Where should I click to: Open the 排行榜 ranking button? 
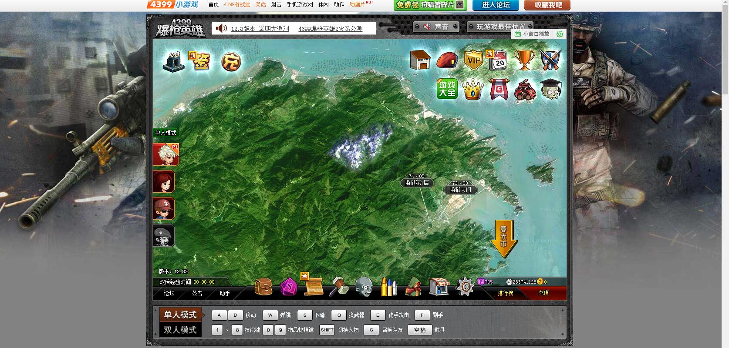click(x=505, y=293)
